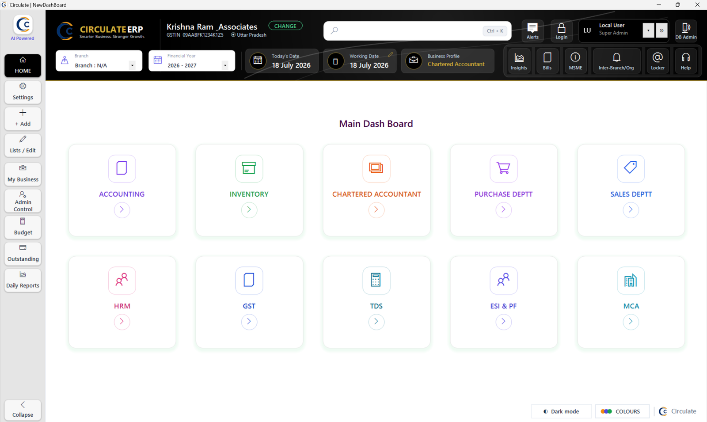This screenshot has width=707, height=422.
Task: Click the Login padlock icon
Action: click(561, 31)
